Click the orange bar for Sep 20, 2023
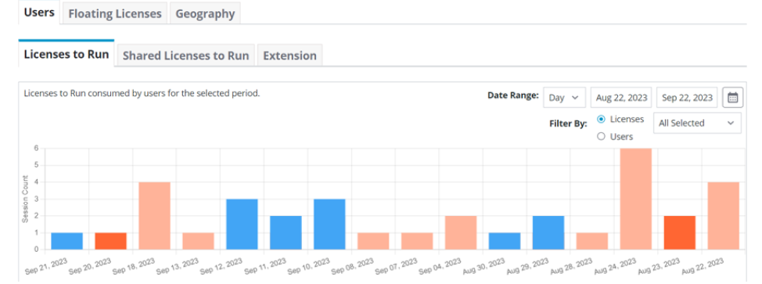The width and height of the screenshot is (762, 284). tap(111, 241)
